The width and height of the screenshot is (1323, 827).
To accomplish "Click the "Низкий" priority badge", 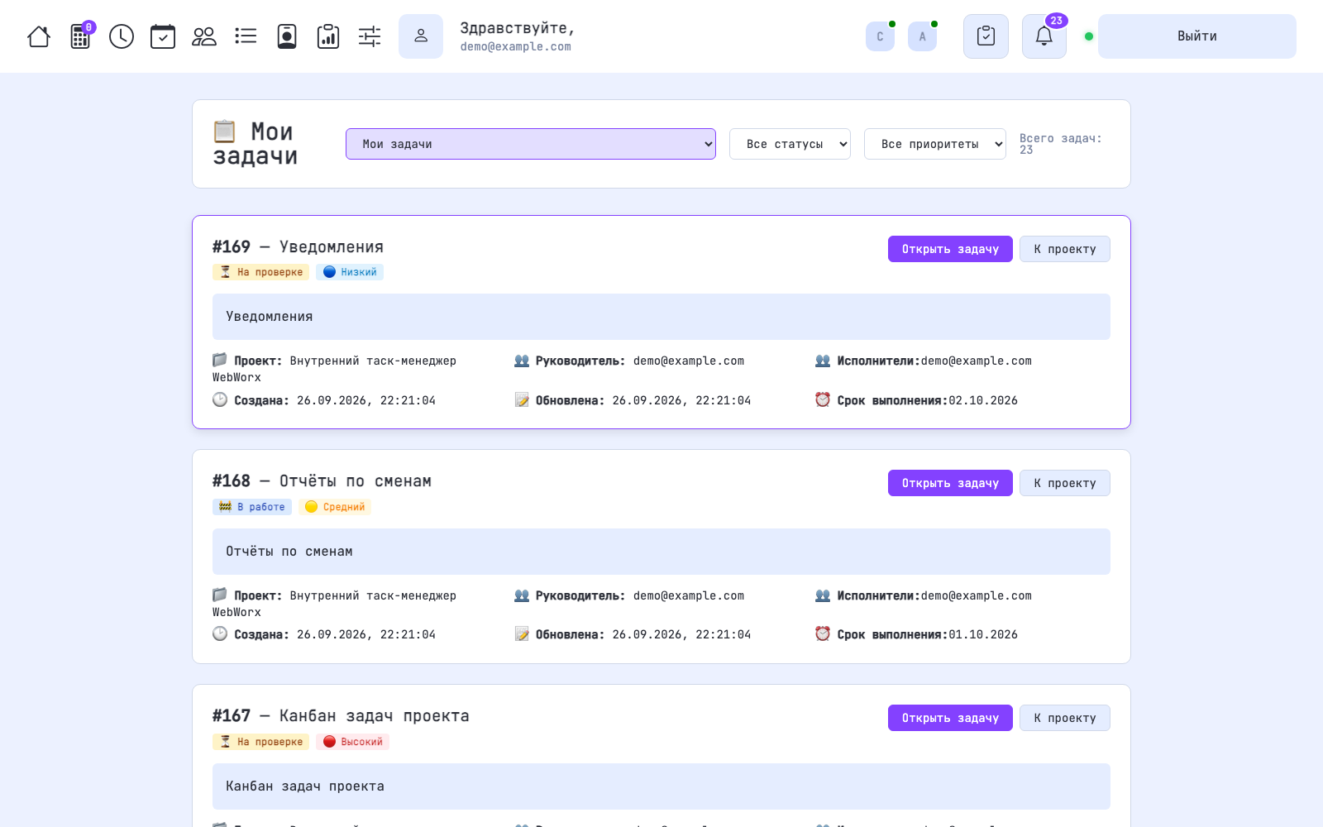I will coord(350,272).
